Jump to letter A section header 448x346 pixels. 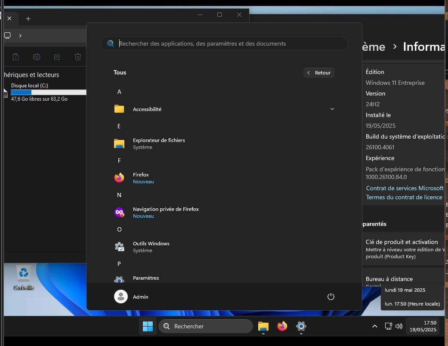[x=119, y=92]
